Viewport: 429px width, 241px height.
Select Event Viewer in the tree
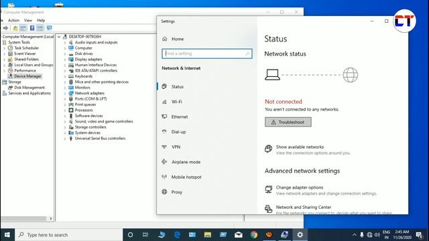(x=25, y=54)
